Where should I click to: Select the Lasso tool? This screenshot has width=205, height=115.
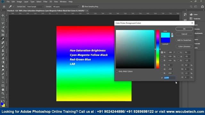(3, 23)
